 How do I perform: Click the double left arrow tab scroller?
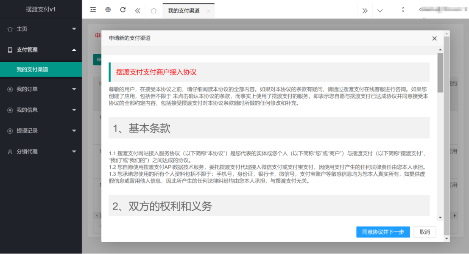[x=137, y=11]
